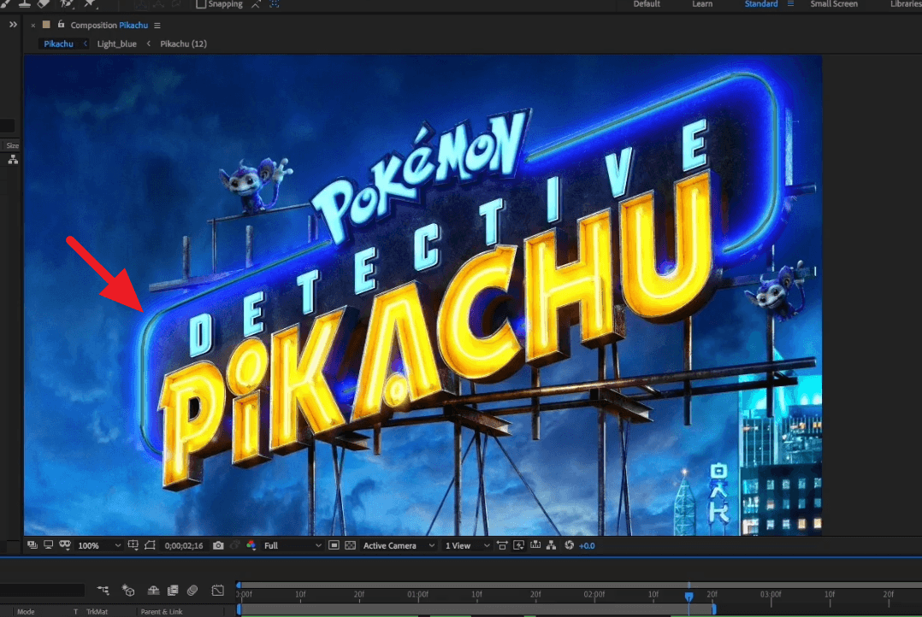The height and width of the screenshot is (617, 922).
Task: Close the Composition Pikachu panel
Action: coord(33,26)
